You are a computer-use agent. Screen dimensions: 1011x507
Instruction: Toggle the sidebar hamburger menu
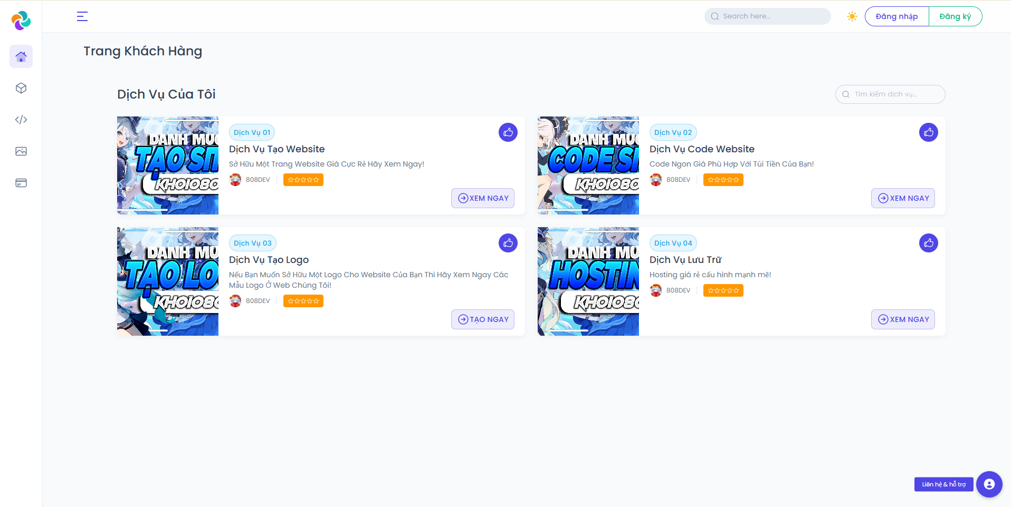(x=82, y=16)
